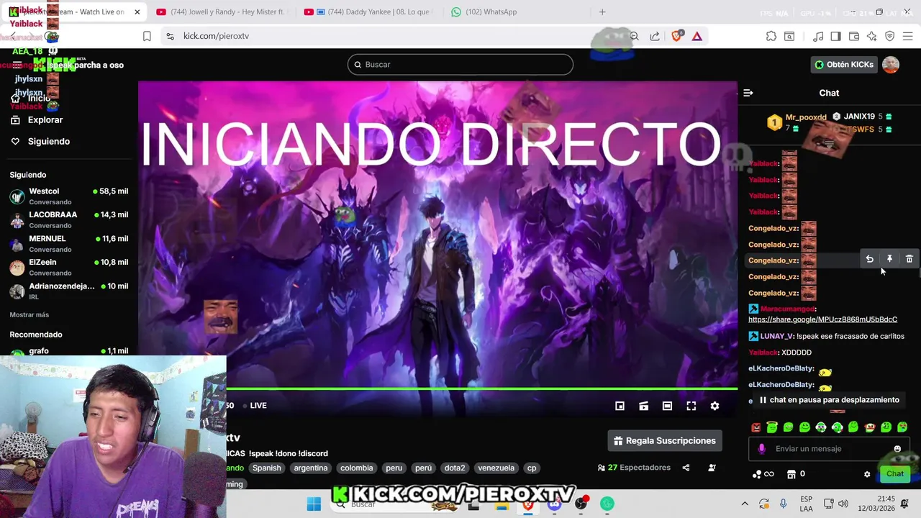Open the chat shop icon showing 0

[796, 474]
